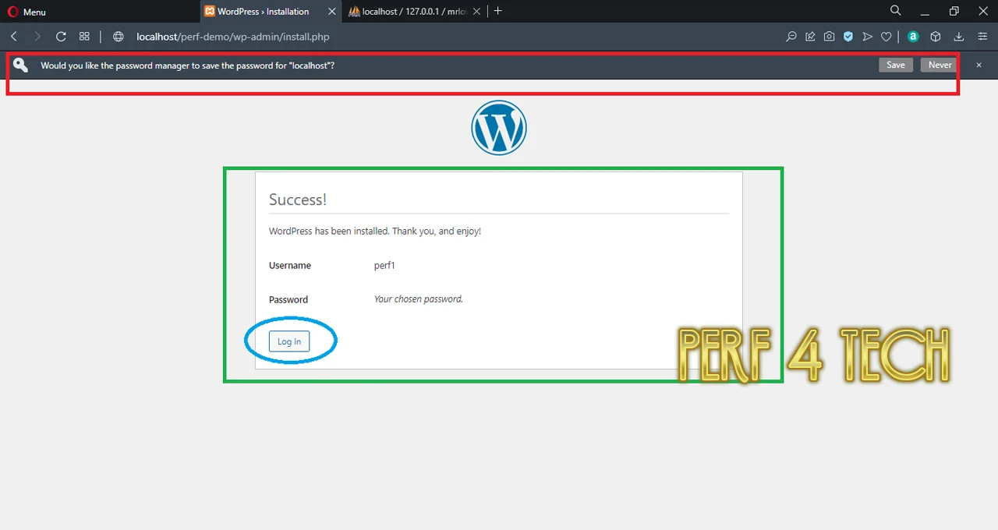Open the edit pinboard icon
The width and height of the screenshot is (998, 530).
810,37
